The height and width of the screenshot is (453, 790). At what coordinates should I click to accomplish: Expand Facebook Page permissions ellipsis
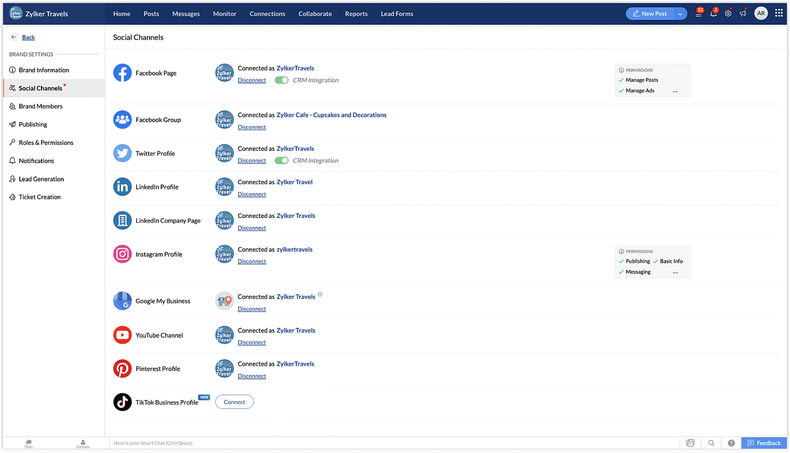click(x=675, y=91)
